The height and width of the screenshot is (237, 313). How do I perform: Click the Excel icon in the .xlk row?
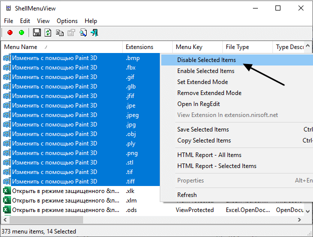pos(7,191)
